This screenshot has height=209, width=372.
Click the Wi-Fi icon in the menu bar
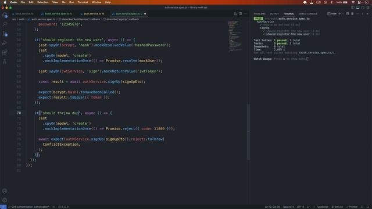coord(353,2)
